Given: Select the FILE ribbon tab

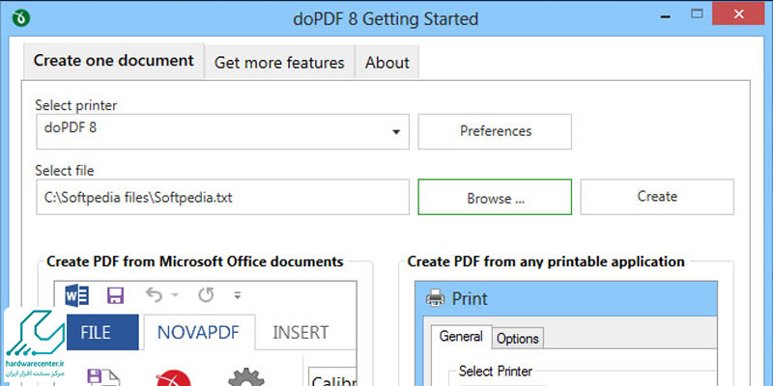Looking at the screenshot, I should tap(102, 332).
